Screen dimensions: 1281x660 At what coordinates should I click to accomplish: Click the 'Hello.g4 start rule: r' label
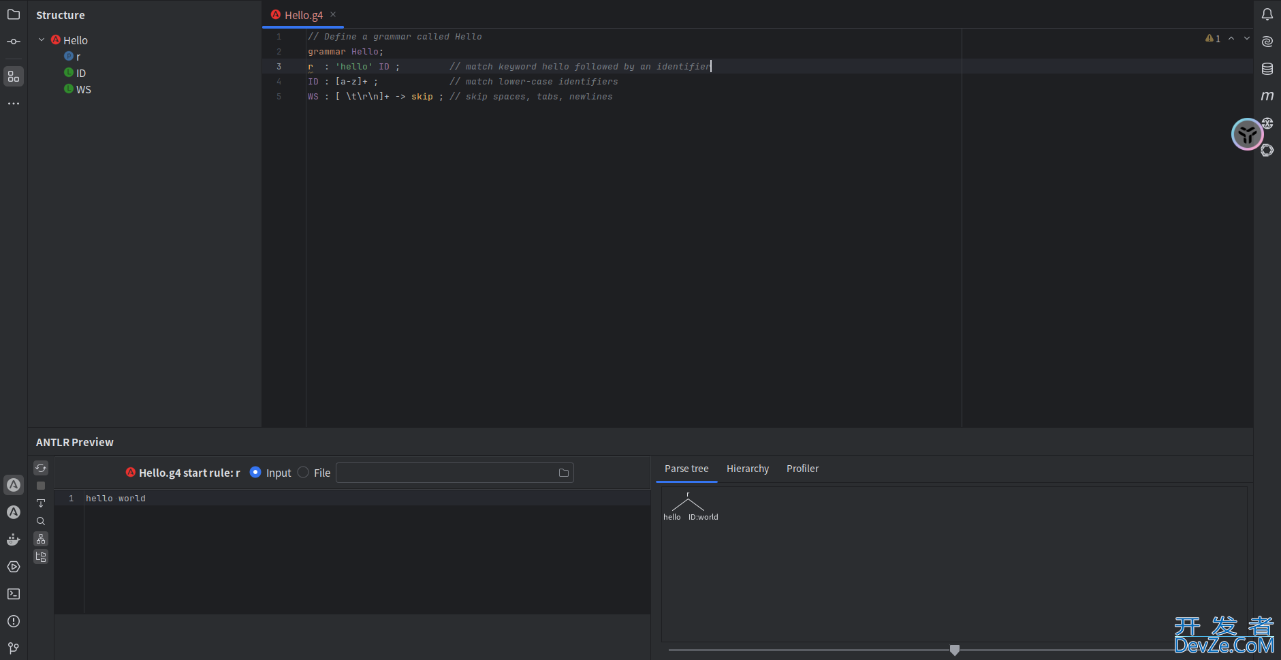click(x=189, y=473)
